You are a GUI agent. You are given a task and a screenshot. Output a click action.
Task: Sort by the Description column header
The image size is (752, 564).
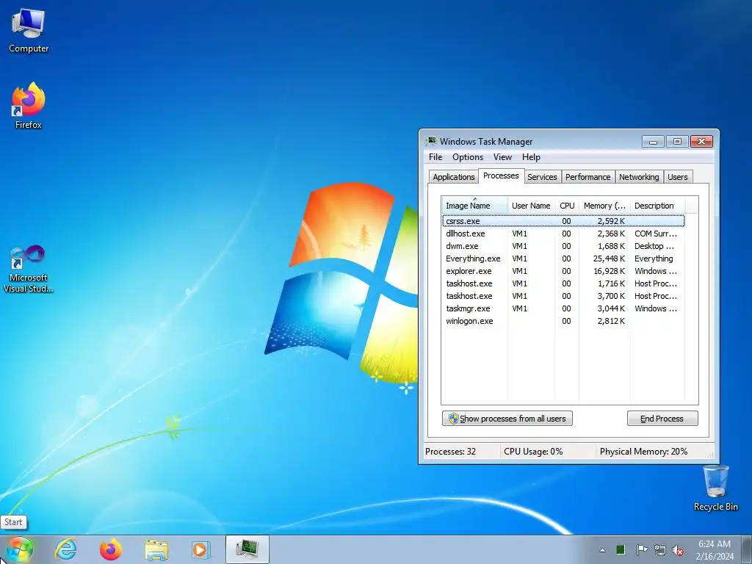point(657,206)
